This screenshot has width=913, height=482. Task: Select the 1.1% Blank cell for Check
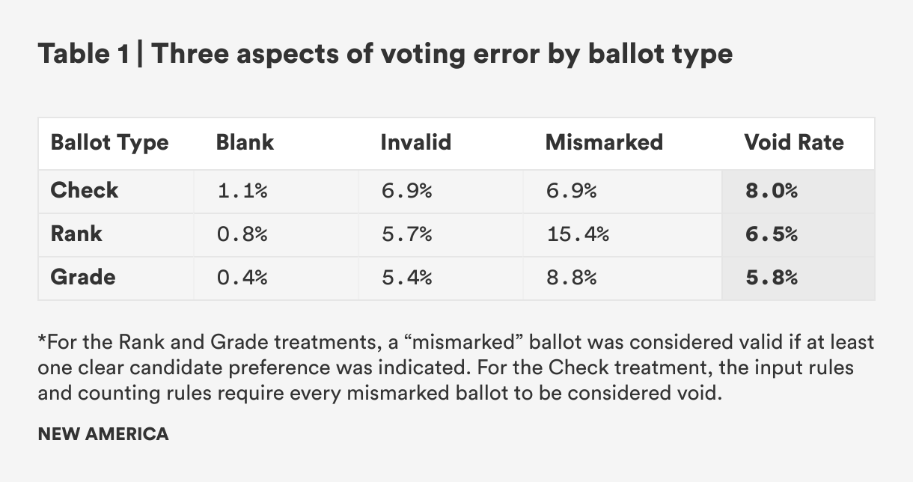pos(242,191)
